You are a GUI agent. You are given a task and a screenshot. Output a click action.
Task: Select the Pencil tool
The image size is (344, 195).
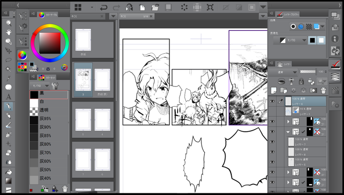(x=9, y=115)
